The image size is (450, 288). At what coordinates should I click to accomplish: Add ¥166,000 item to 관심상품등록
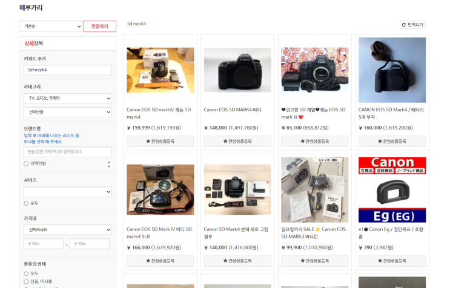[x=160, y=261]
